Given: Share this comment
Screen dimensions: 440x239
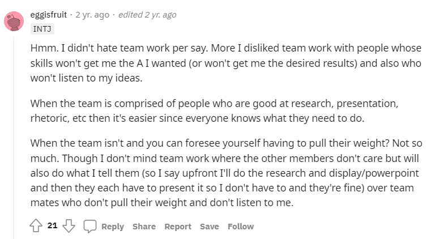Looking at the screenshot, I should (x=144, y=226).
